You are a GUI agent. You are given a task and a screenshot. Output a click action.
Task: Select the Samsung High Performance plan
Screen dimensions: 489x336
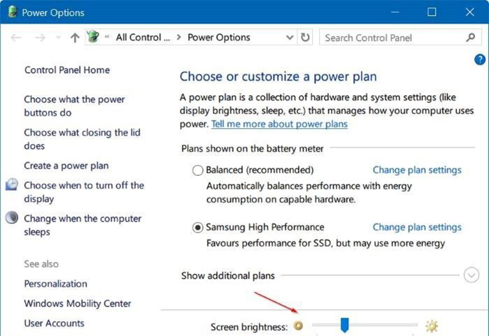[x=198, y=228]
